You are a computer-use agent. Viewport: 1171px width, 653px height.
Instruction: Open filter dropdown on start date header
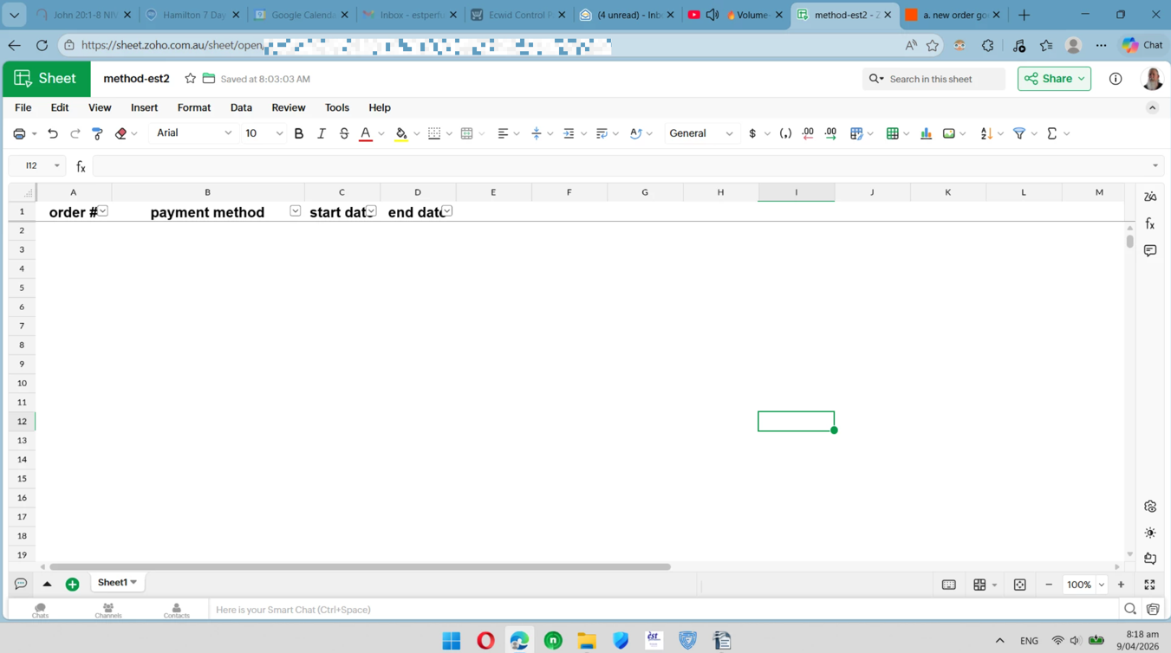(x=371, y=211)
